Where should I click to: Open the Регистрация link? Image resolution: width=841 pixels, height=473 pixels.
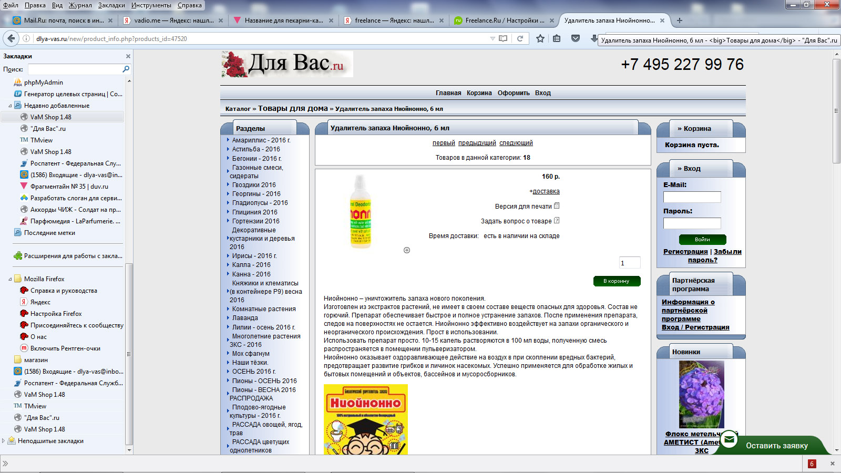[685, 252]
